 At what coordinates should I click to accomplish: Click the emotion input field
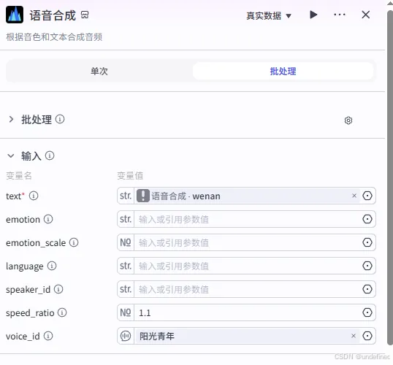point(247,219)
